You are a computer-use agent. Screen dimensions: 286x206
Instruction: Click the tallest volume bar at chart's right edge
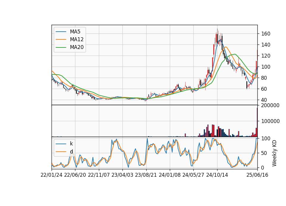coord(257,122)
